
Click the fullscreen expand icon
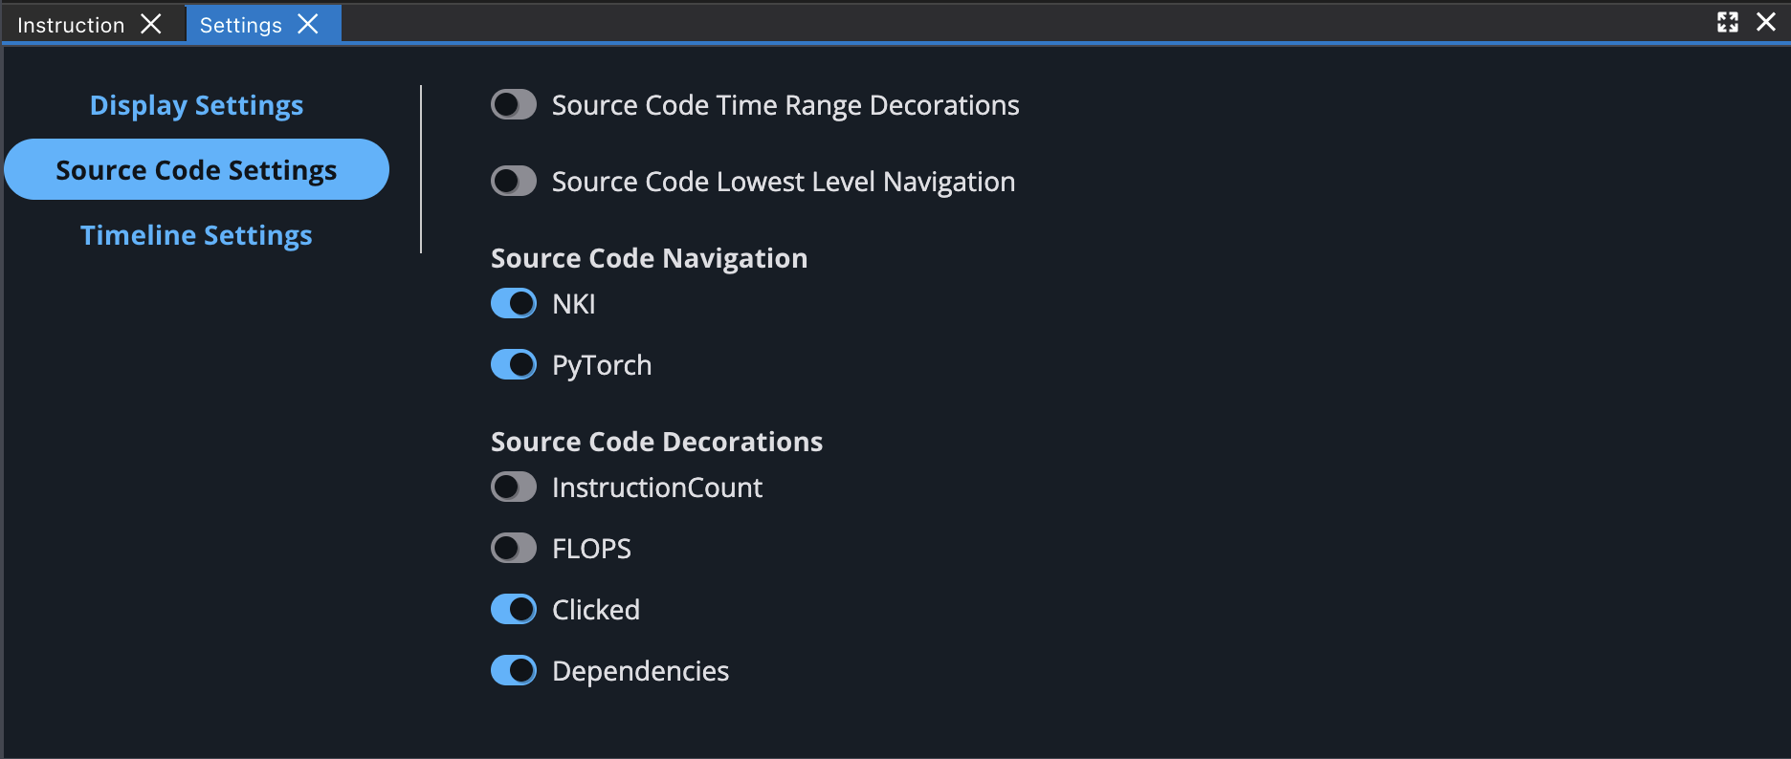[1728, 22]
